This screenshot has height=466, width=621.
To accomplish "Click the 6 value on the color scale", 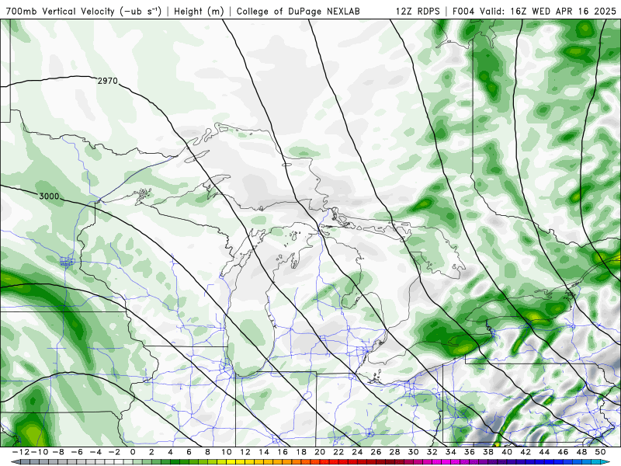I will click(189, 452).
